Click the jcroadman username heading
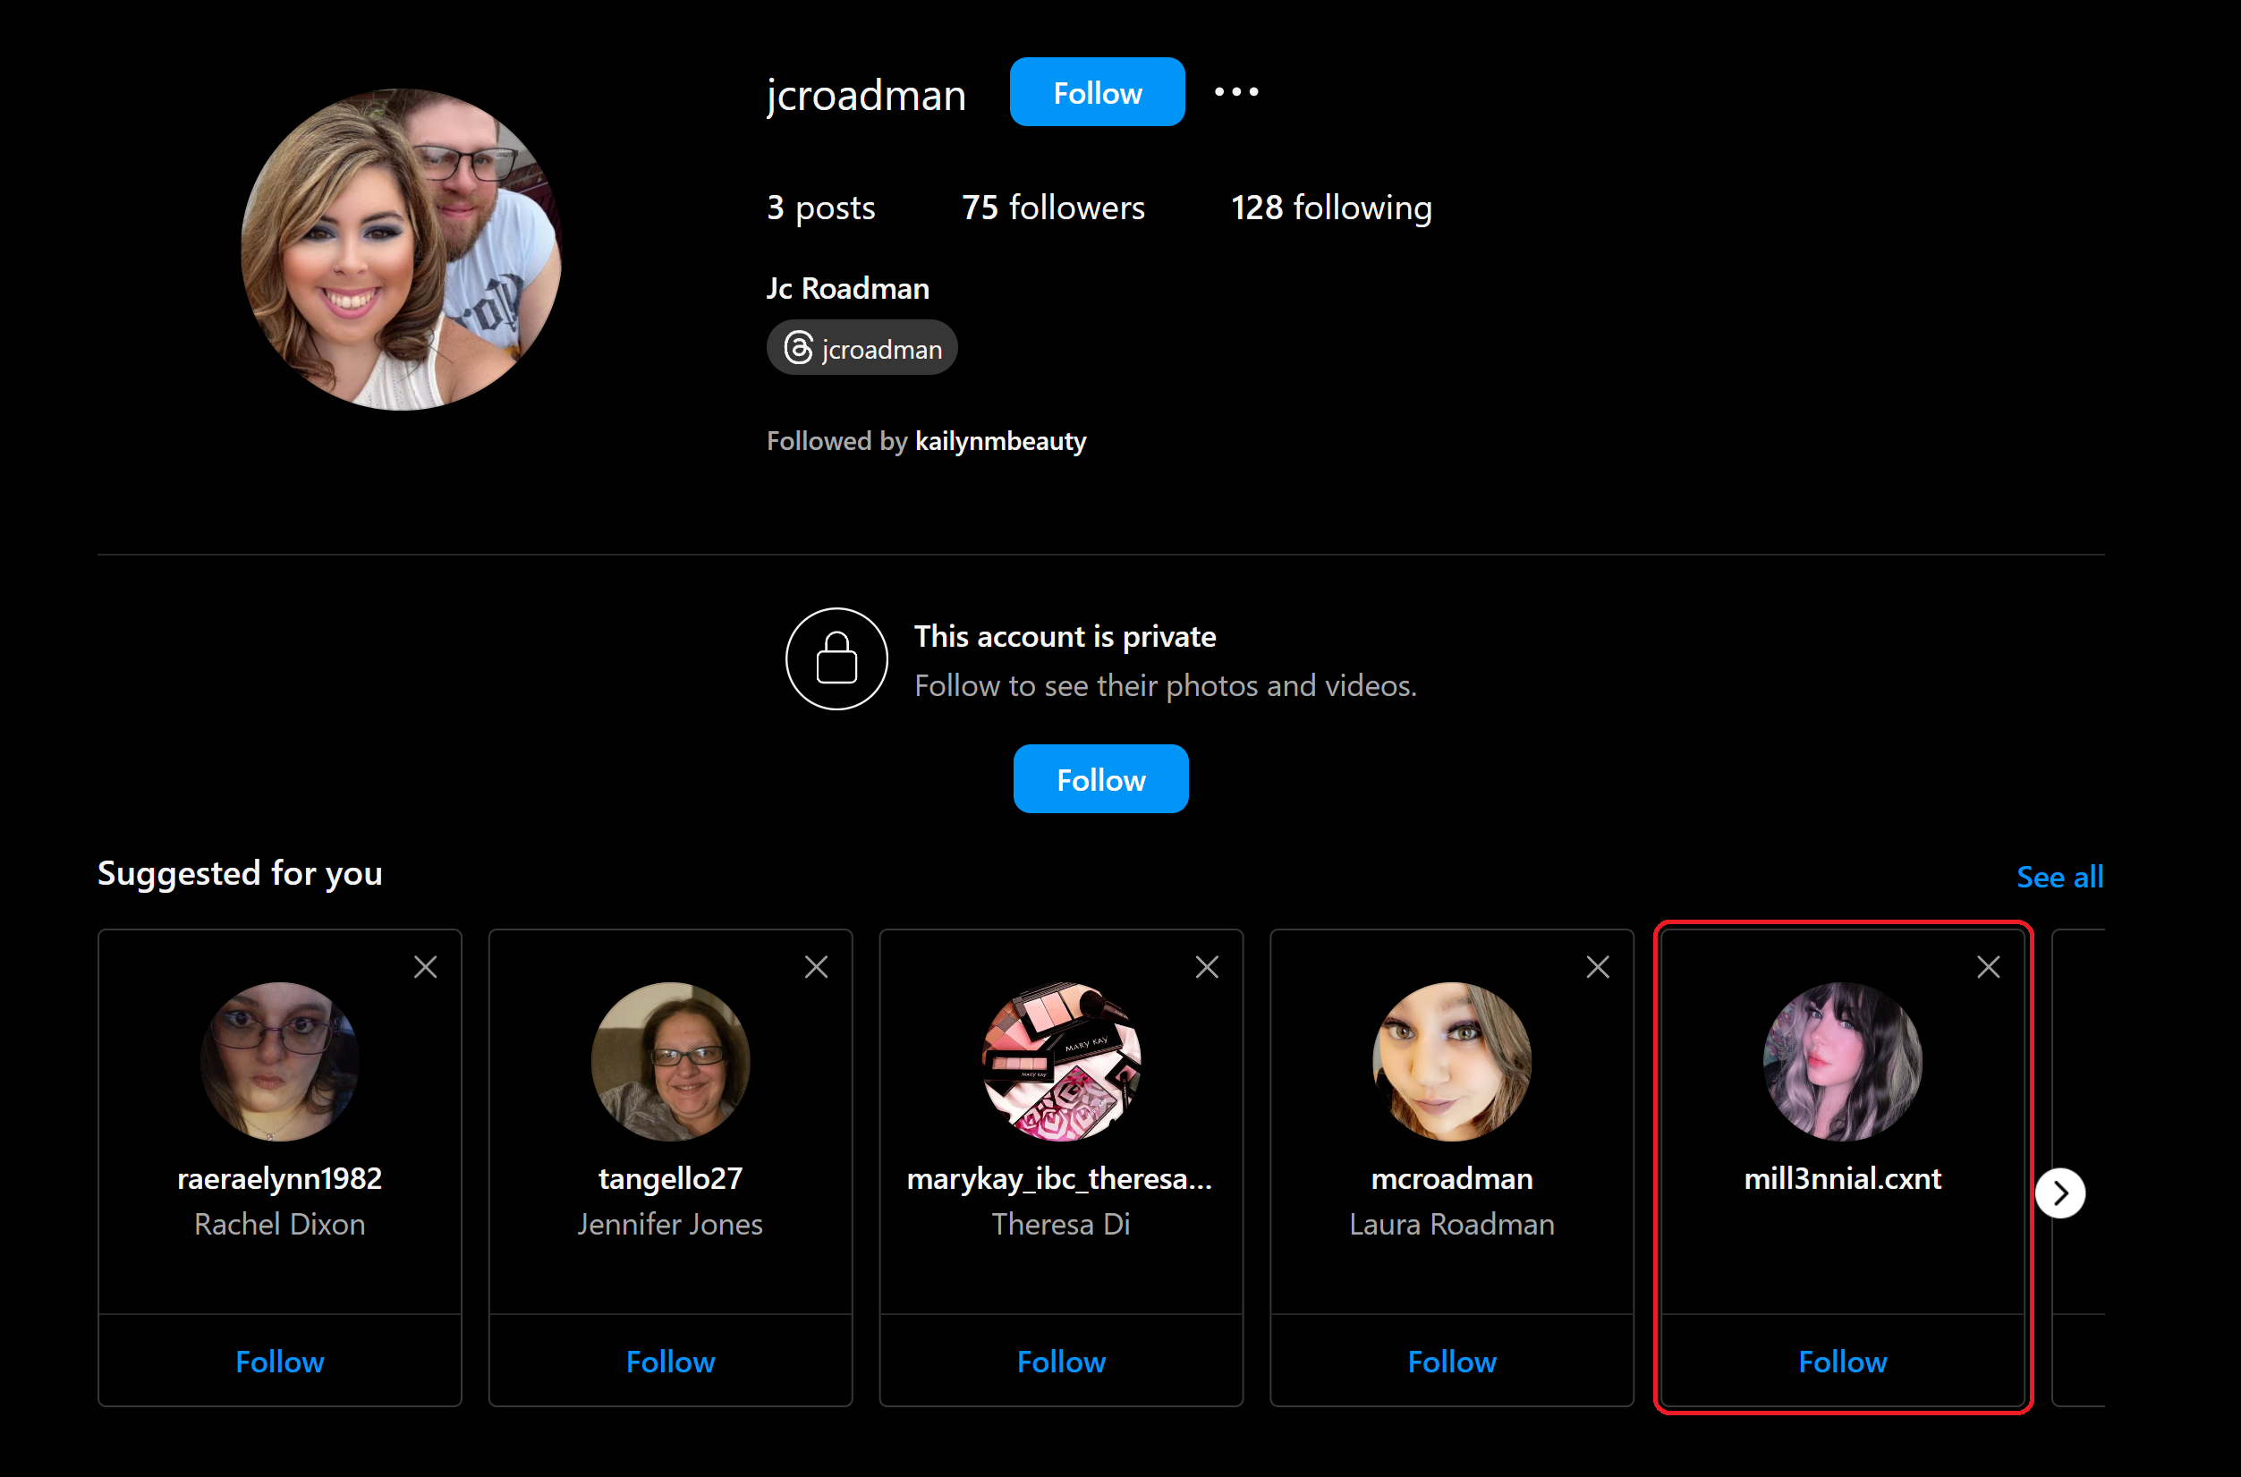2241x1477 pixels. 867,95
